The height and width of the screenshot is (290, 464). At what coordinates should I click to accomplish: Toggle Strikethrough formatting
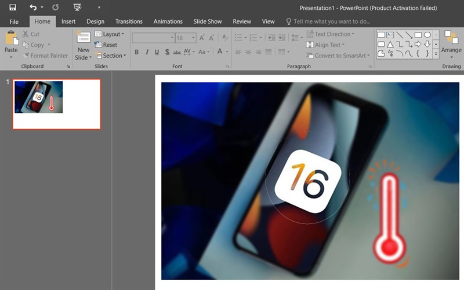click(177, 52)
